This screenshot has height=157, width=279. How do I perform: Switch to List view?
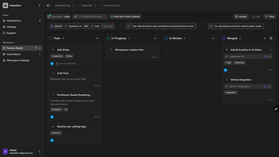coord(256,16)
